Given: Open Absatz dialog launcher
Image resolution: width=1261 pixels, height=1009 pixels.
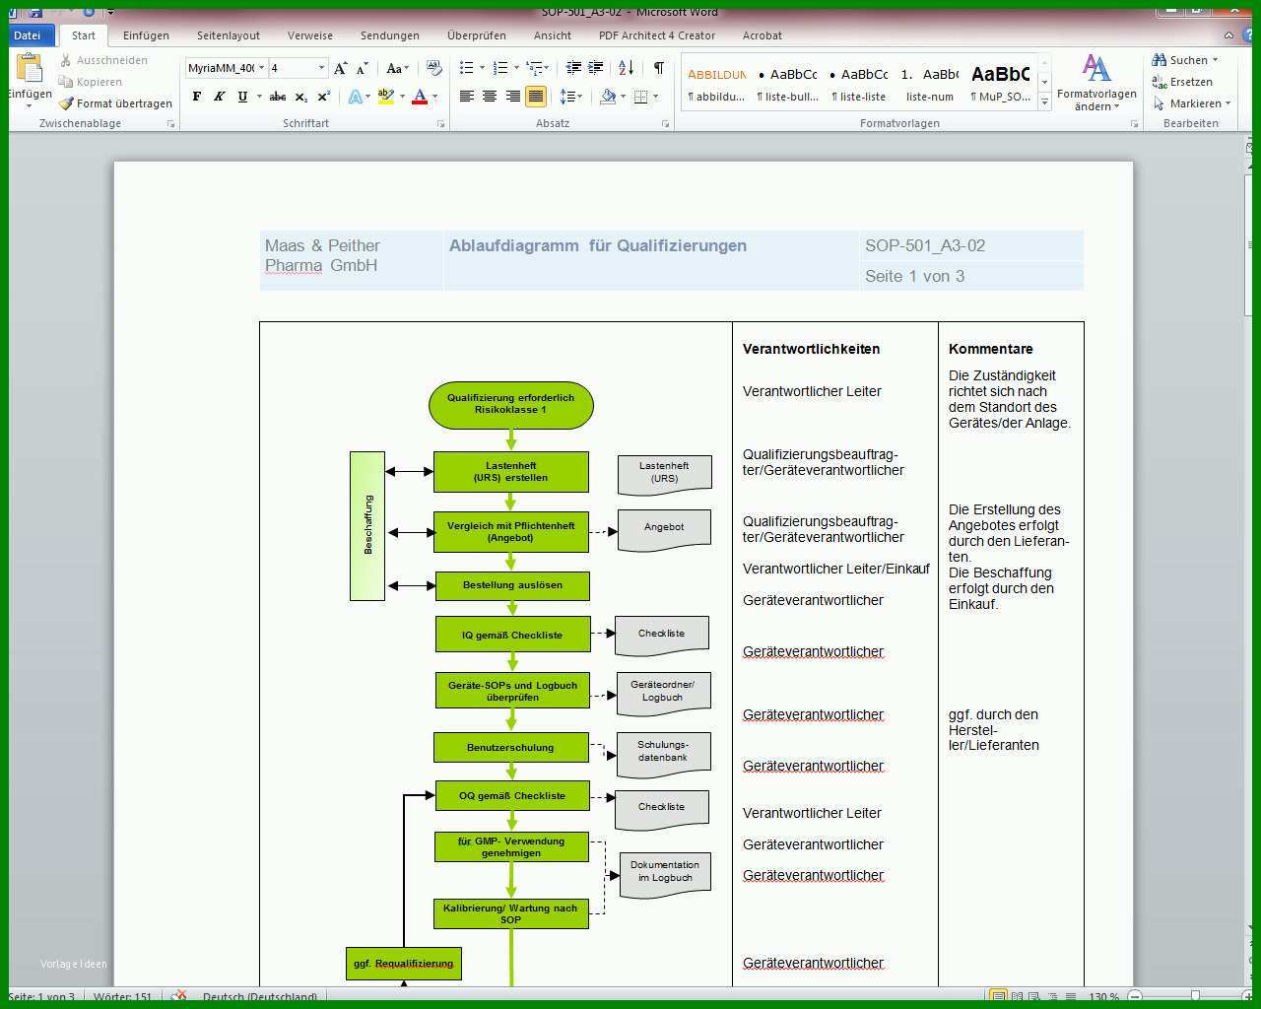Looking at the screenshot, I should pyautogui.click(x=665, y=124).
